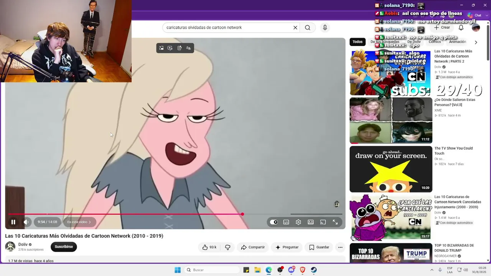The image size is (491, 276).
Task: Open the sticky notes app in the taskbar
Action: 246,270
